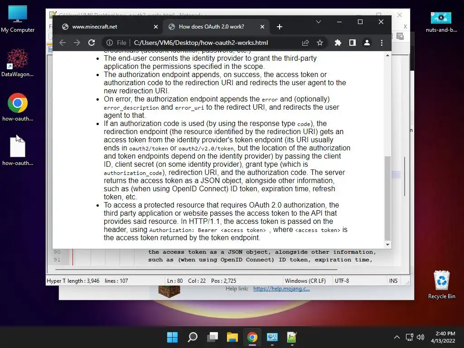Image resolution: width=464 pixels, height=348 pixels.
Task: Open clock showing 2:40 PM
Action: (443, 337)
